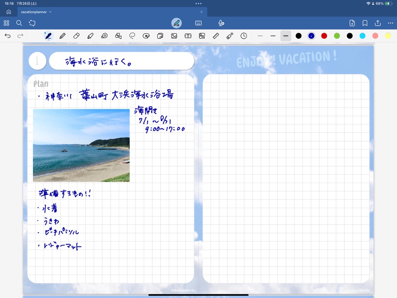Tap the handwritten '9:00~17:00' note
The height and width of the screenshot is (298, 397).
165,129
